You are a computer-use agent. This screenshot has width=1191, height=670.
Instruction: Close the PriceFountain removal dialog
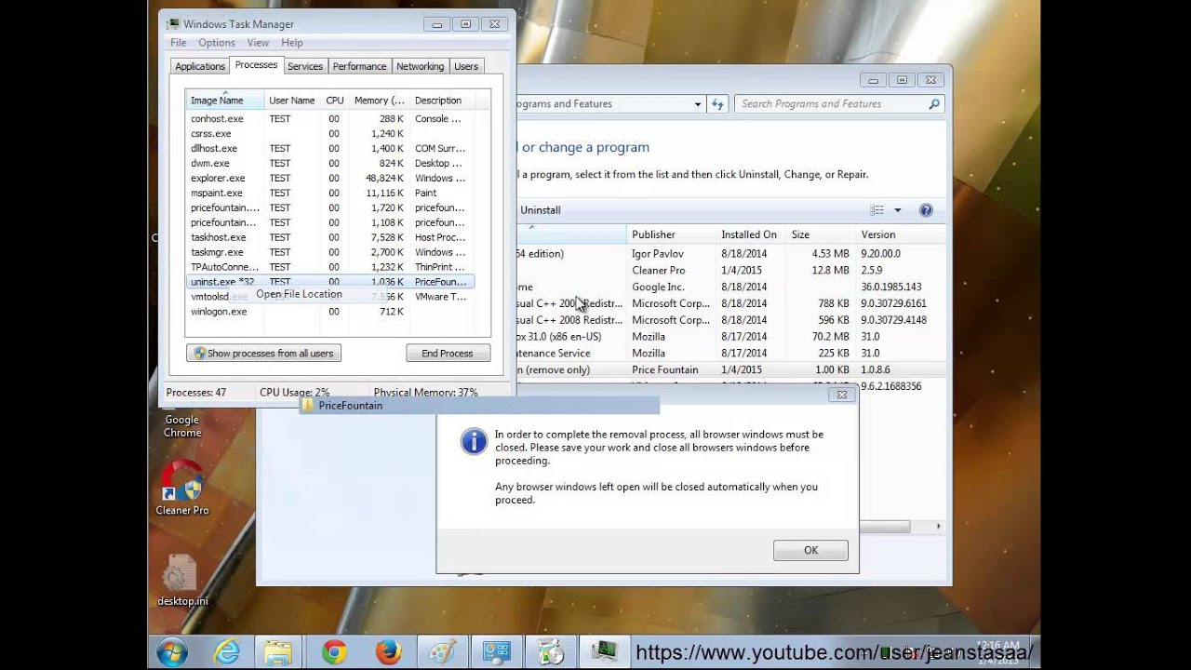pyautogui.click(x=841, y=395)
